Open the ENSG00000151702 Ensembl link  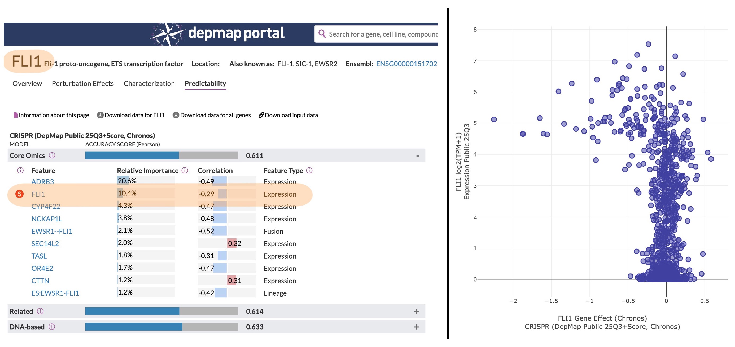(x=406, y=64)
